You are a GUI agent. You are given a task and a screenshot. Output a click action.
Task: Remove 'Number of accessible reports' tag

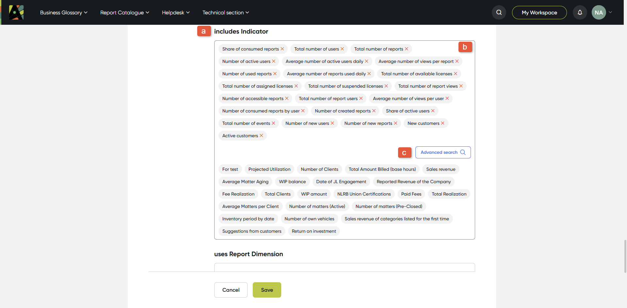pos(287,98)
